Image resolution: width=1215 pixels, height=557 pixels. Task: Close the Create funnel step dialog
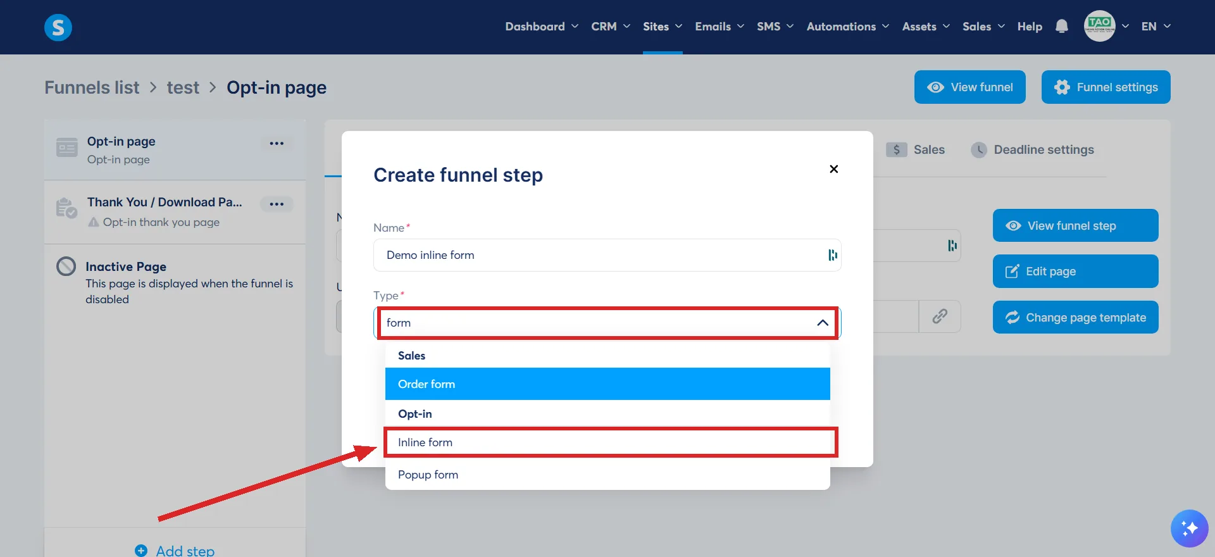coord(834,169)
